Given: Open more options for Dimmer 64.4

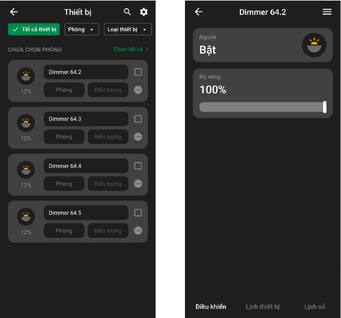Looking at the screenshot, I should click(x=138, y=184).
